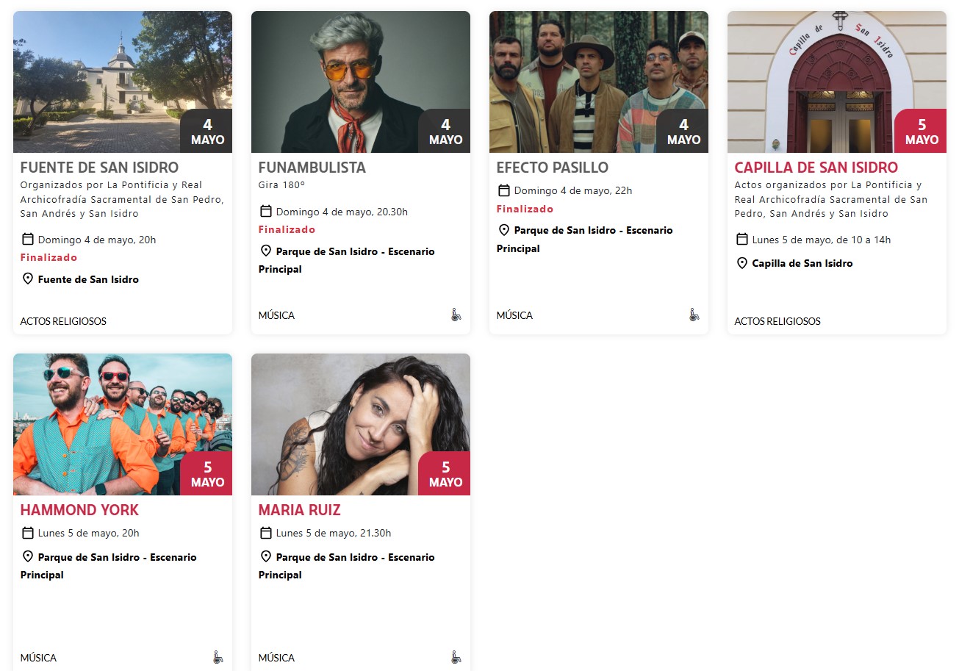Click the accessibility icon on Maria Ruiz card
This screenshot has height=671, width=959.
tap(456, 658)
